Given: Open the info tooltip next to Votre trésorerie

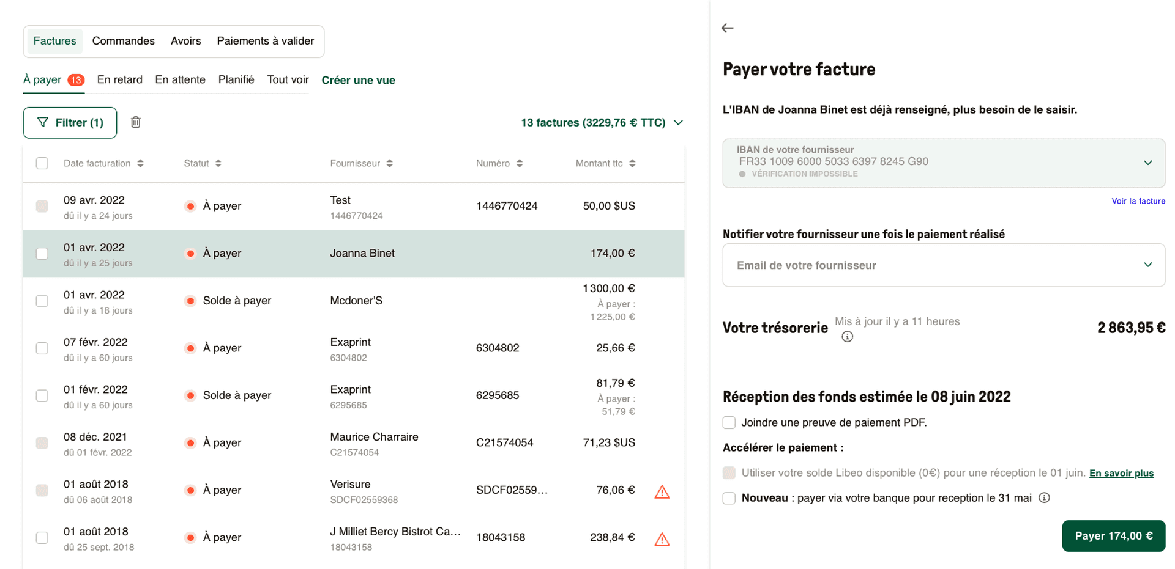Looking at the screenshot, I should (847, 336).
